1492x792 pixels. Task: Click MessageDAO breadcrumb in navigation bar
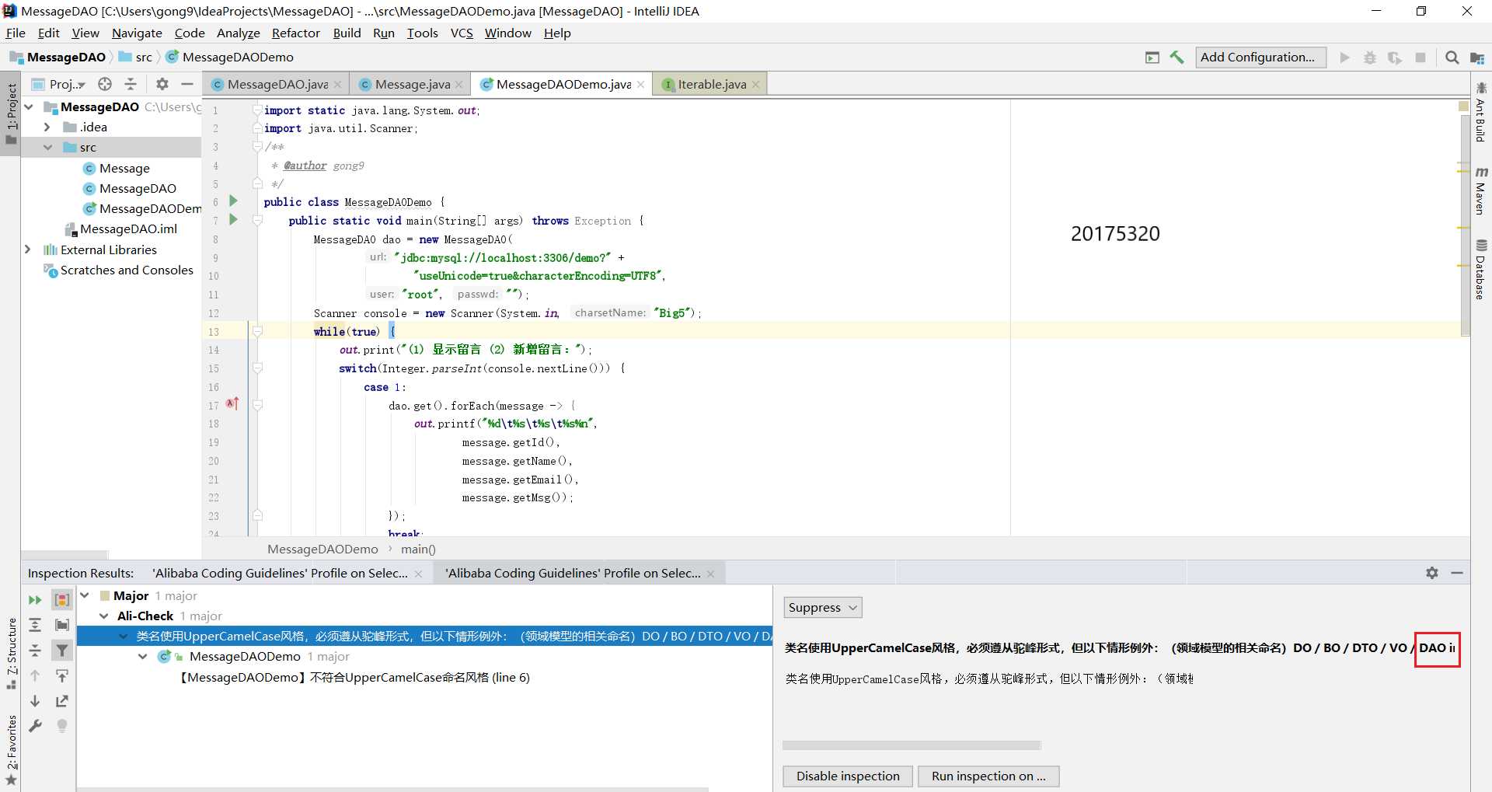click(x=59, y=57)
